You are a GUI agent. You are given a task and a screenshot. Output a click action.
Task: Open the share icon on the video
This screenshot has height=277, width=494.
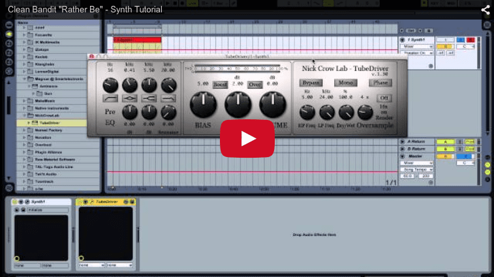point(486,10)
